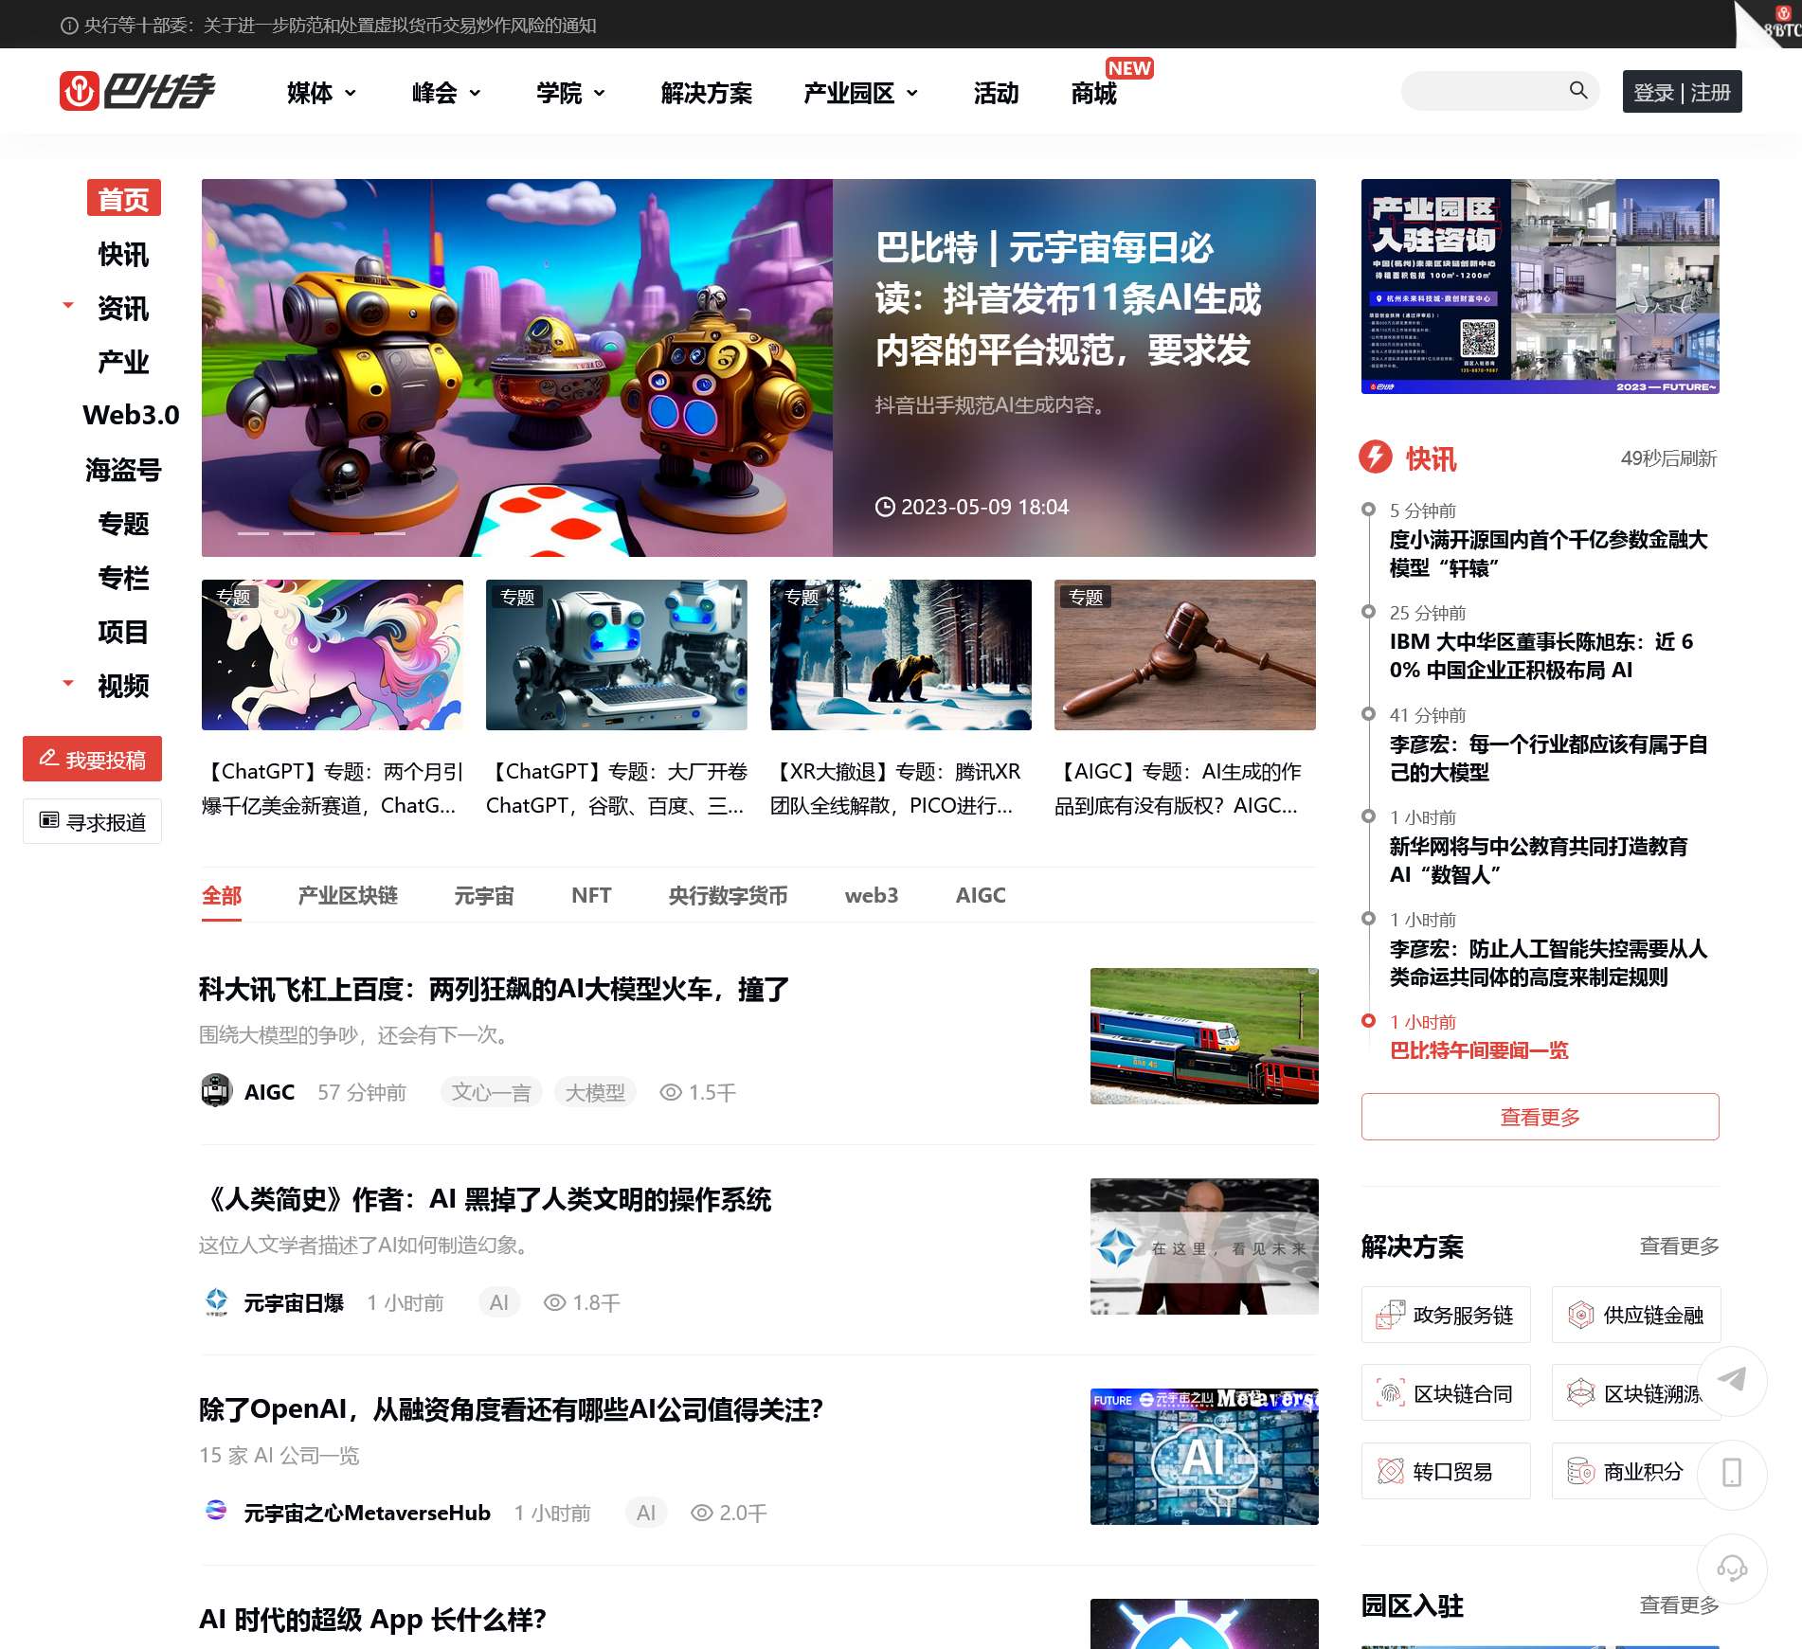Click the search input field
Screen dimensions: 1802x1649
click(1486, 91)
